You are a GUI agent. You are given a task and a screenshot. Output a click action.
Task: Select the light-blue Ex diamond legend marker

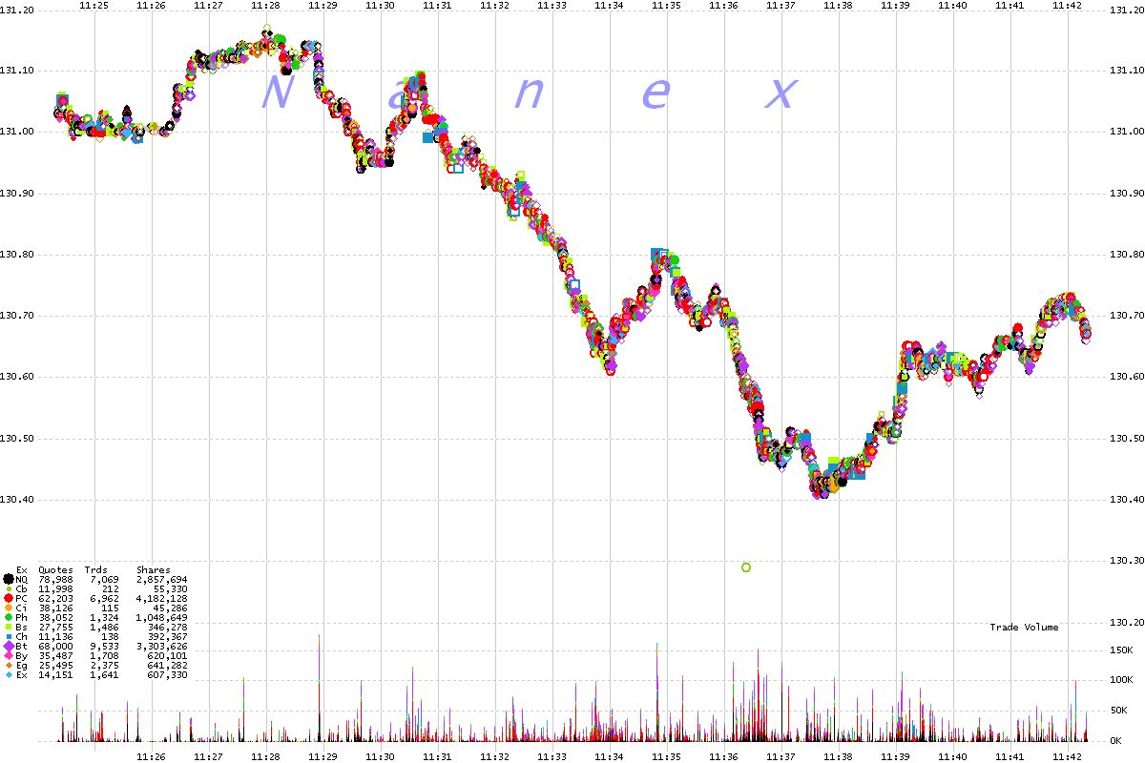9,675
